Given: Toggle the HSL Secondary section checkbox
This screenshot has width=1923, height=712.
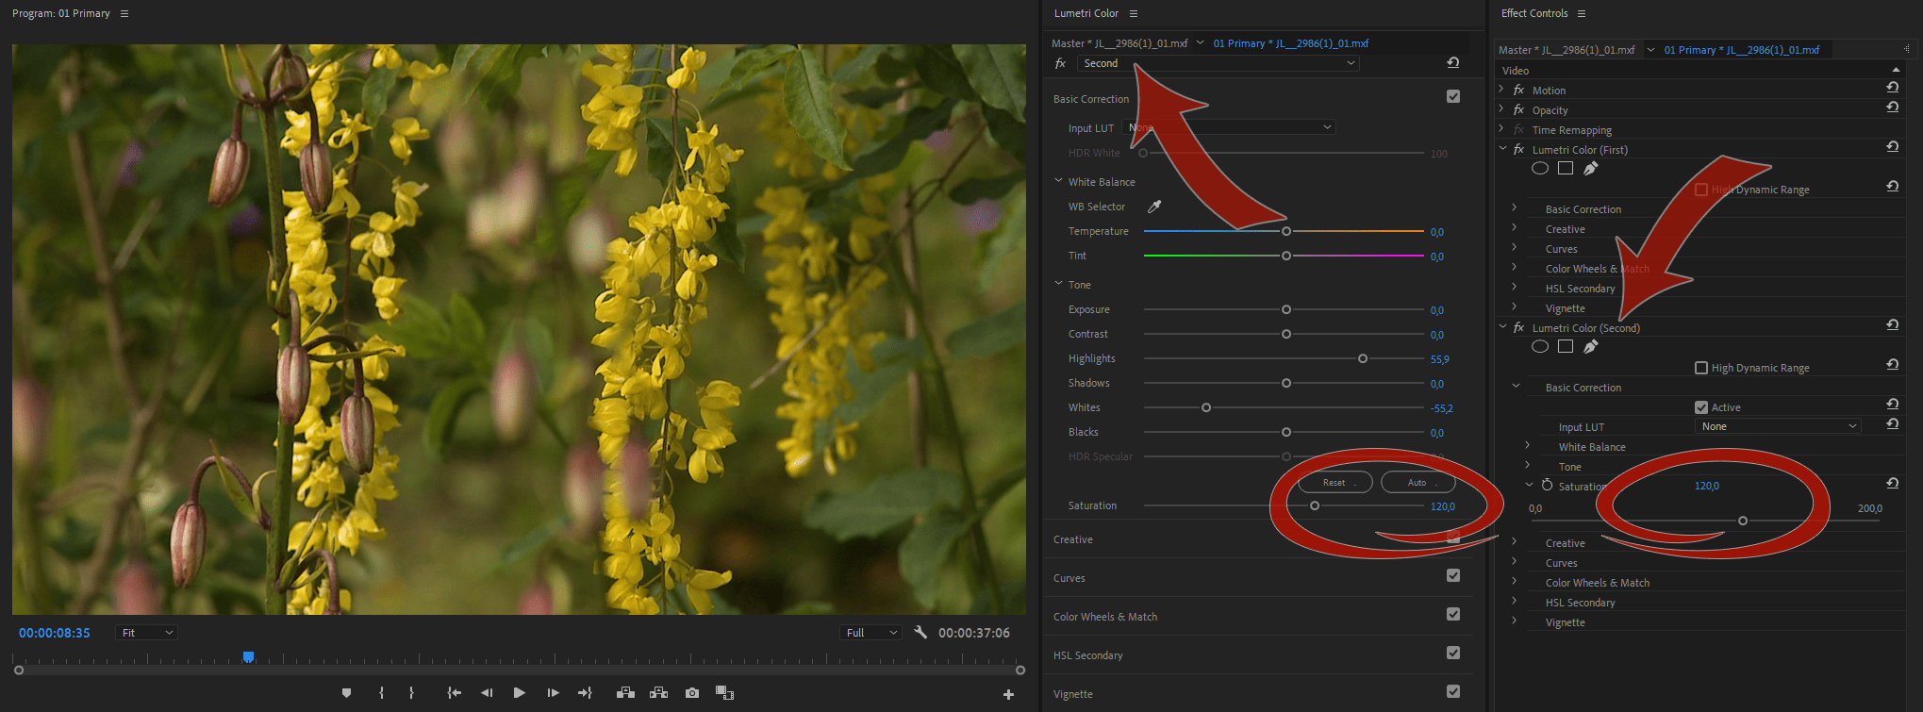Looking at the screenshot, I should (x=1453, y=653).
